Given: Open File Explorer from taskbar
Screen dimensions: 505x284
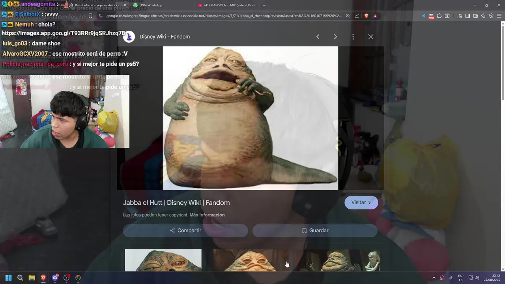Looking at the screenshot, I should coord(32,278).
